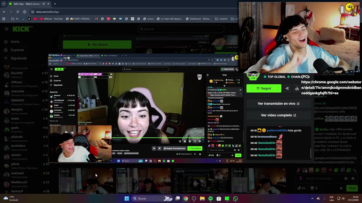This screenshot has width=362, height=203.
Task: Open Spotify from the taskbar
Action: click(x=210, y=198)
